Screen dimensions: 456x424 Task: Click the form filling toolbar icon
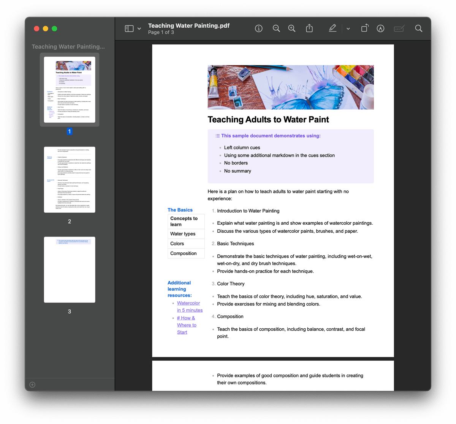pos(399,28)
